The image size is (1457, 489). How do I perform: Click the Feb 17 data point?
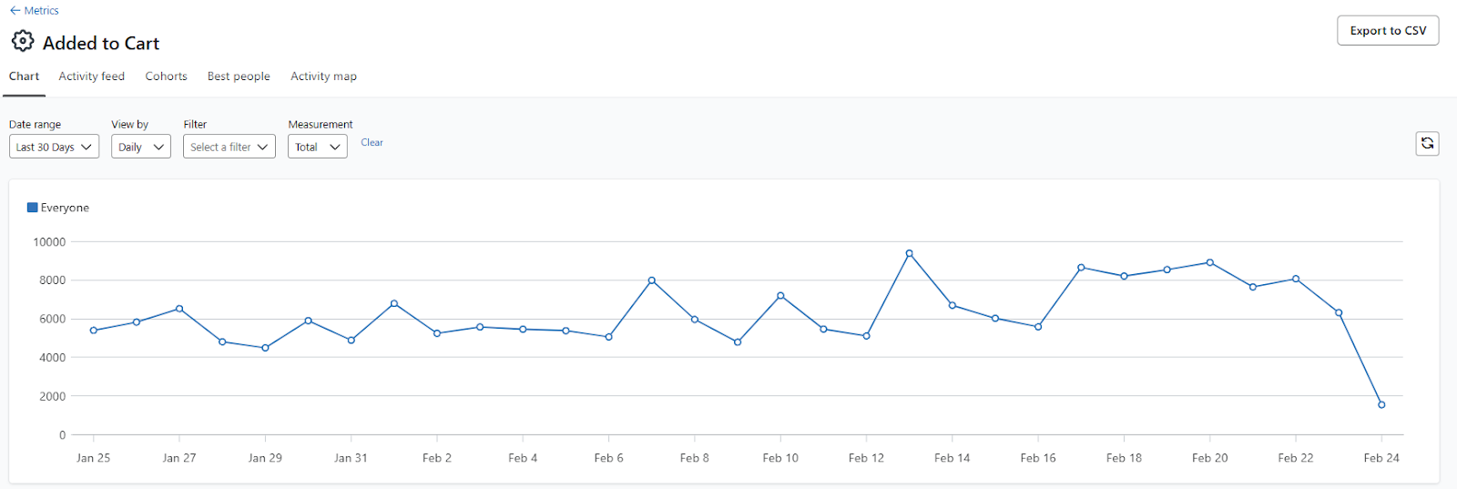[x=1081, y=268]
